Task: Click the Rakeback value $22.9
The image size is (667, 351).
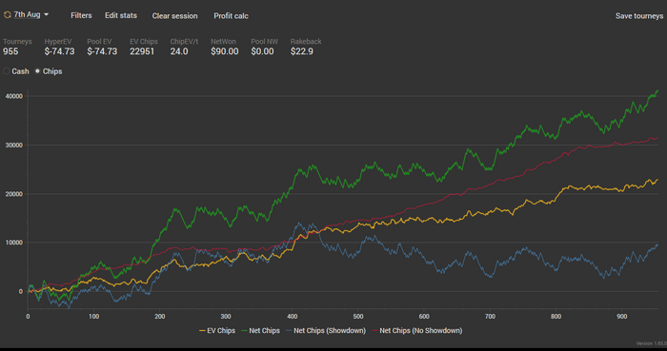Action: (x=302, y=51)
